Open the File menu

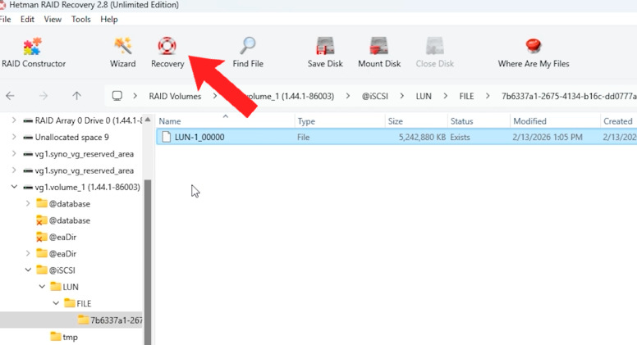click(x=5, y=19)
